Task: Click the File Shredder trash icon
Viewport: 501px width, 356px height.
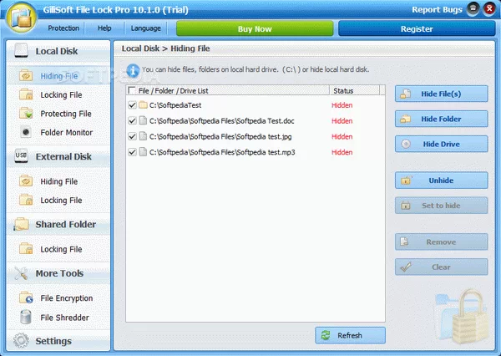Action: (x=25, y=317)
